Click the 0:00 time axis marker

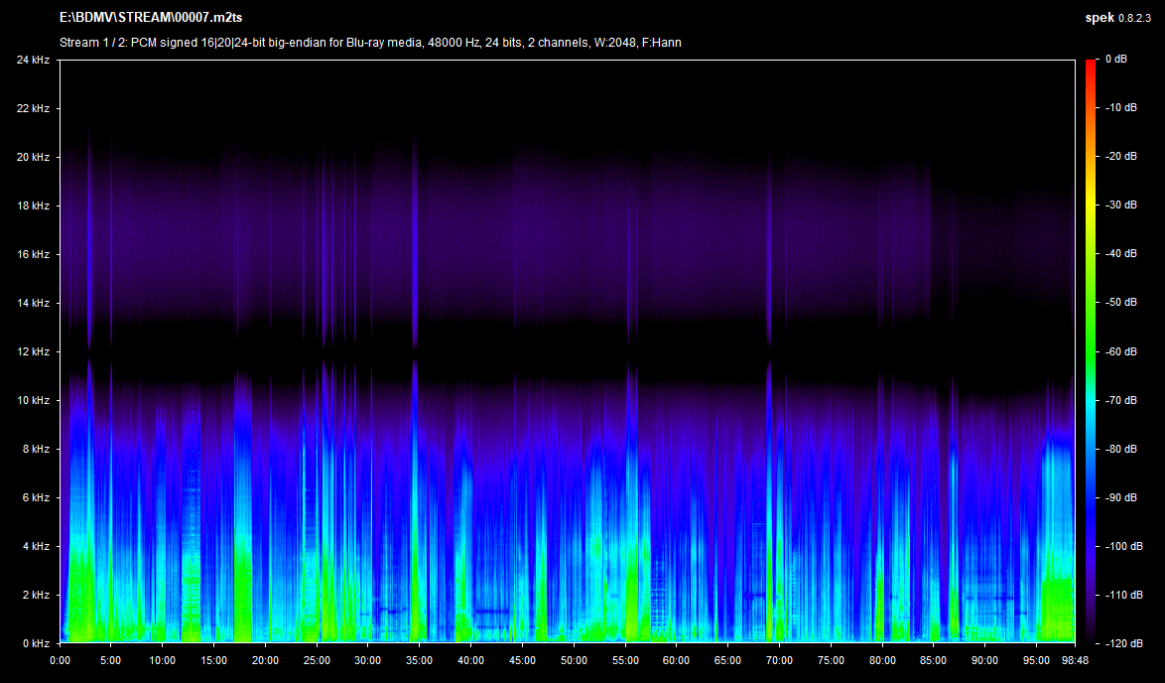[60, 660]
